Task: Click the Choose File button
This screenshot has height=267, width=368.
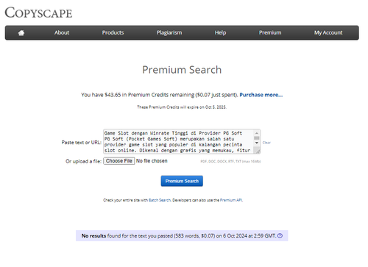Action: pos(119,161)
